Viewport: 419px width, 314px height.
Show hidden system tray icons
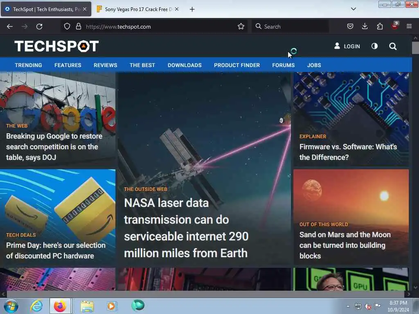tap(348, 306)
